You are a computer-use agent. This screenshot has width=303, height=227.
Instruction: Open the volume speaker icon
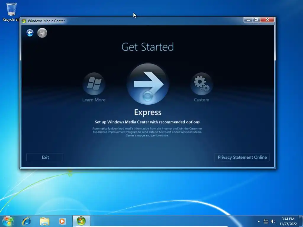(273, 221)
